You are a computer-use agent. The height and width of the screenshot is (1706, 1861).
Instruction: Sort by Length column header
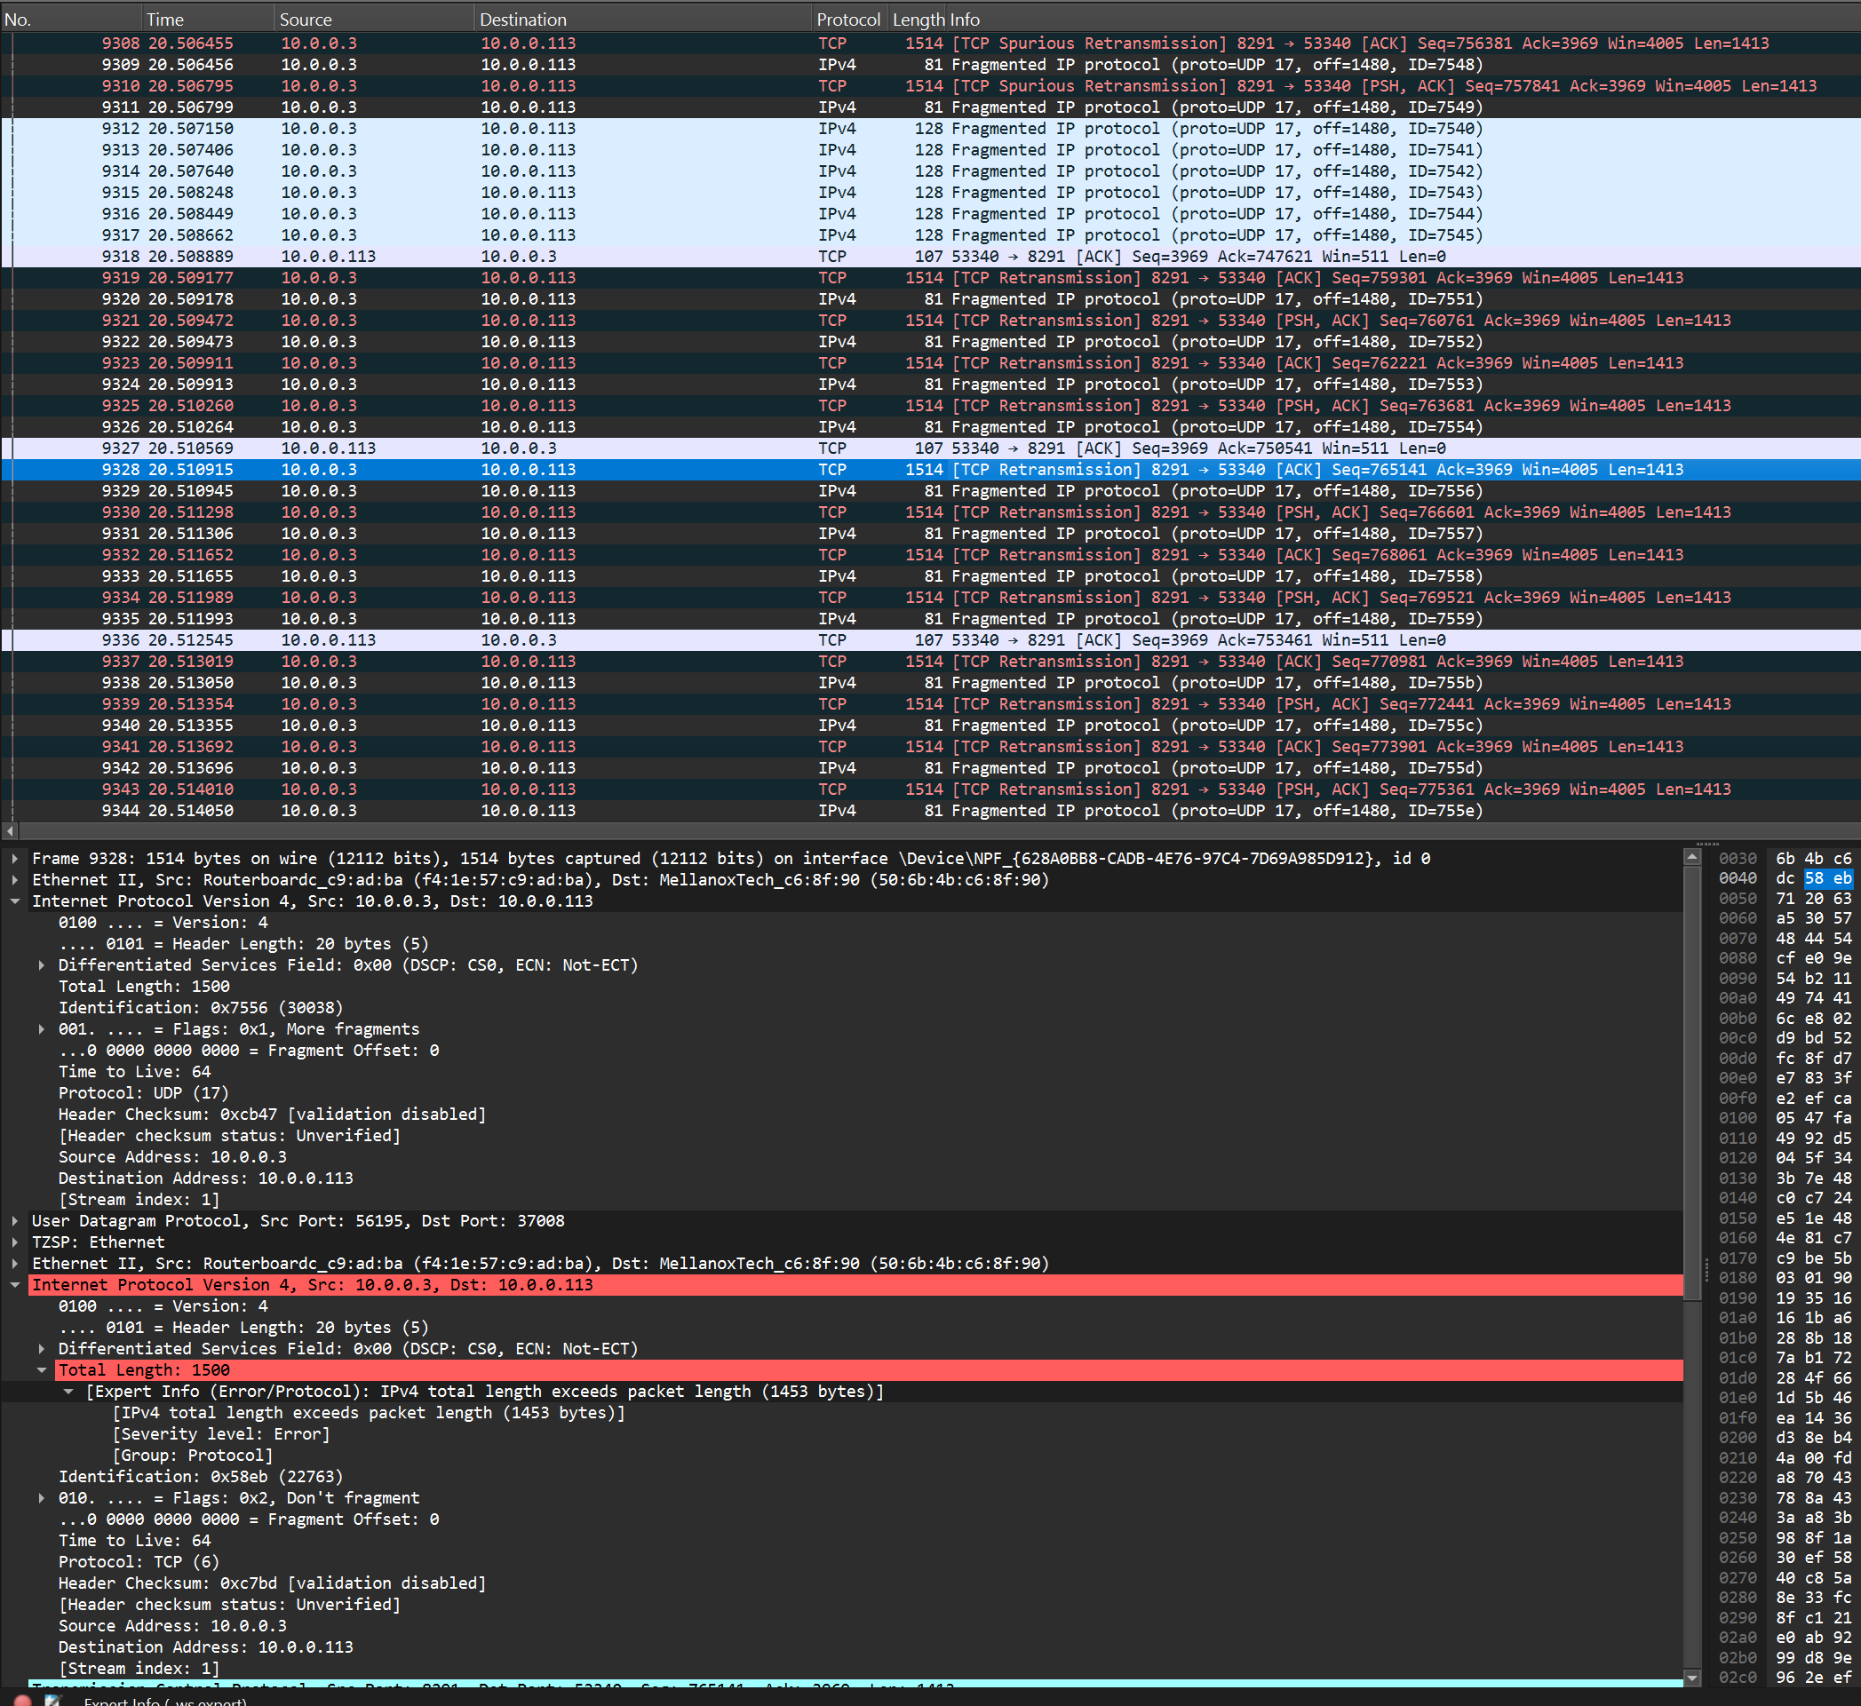(x=917, y=20)
